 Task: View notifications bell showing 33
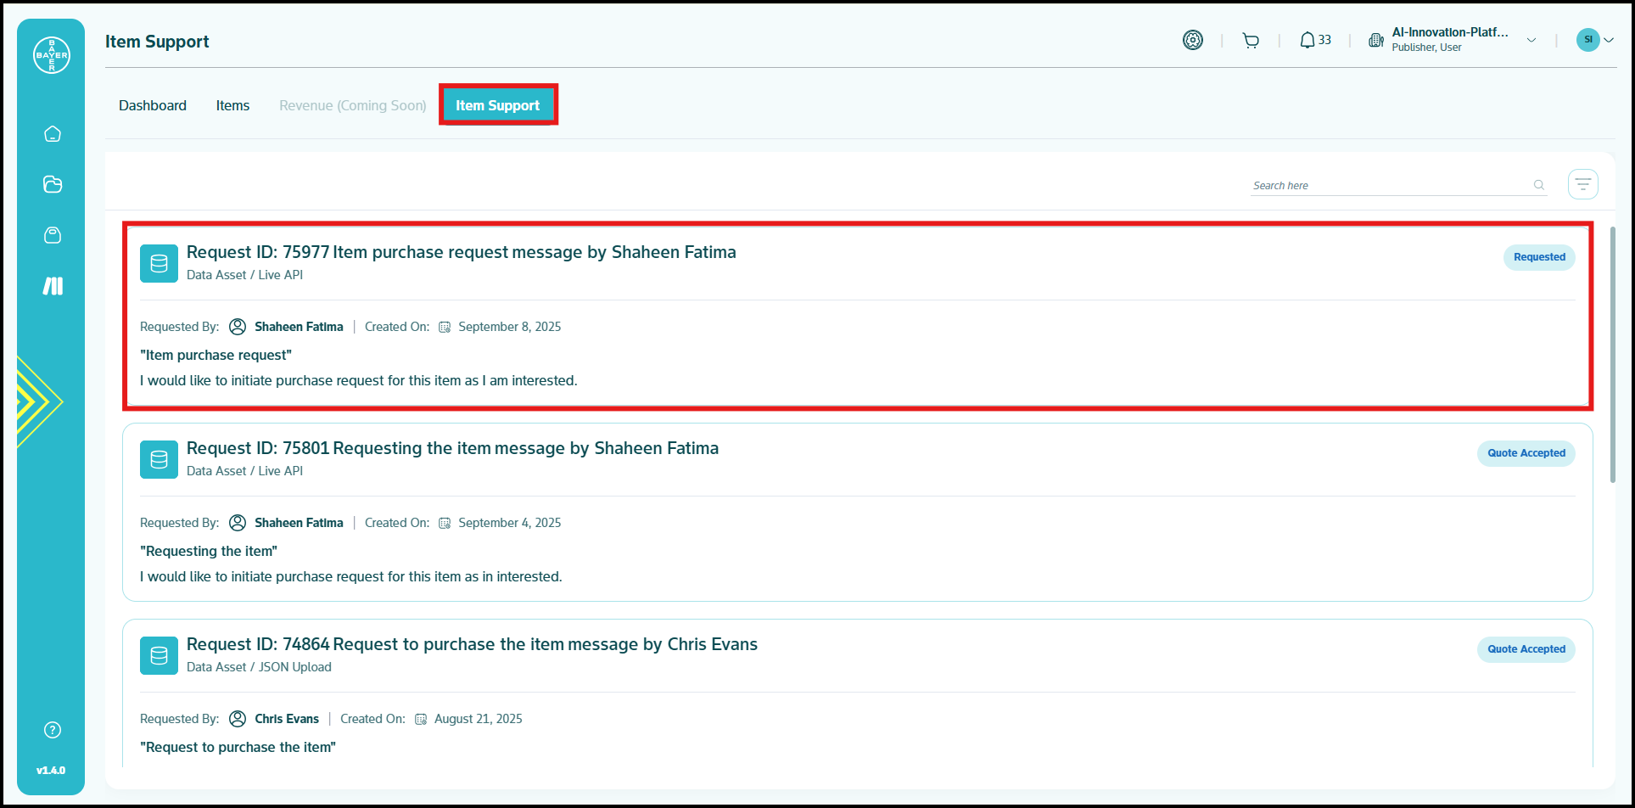coord(1314,40)
